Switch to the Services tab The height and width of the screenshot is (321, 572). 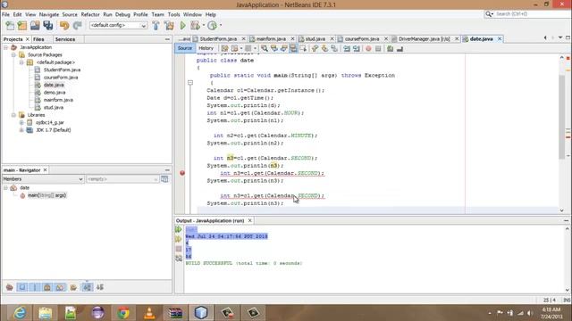[x=65, y=39]
